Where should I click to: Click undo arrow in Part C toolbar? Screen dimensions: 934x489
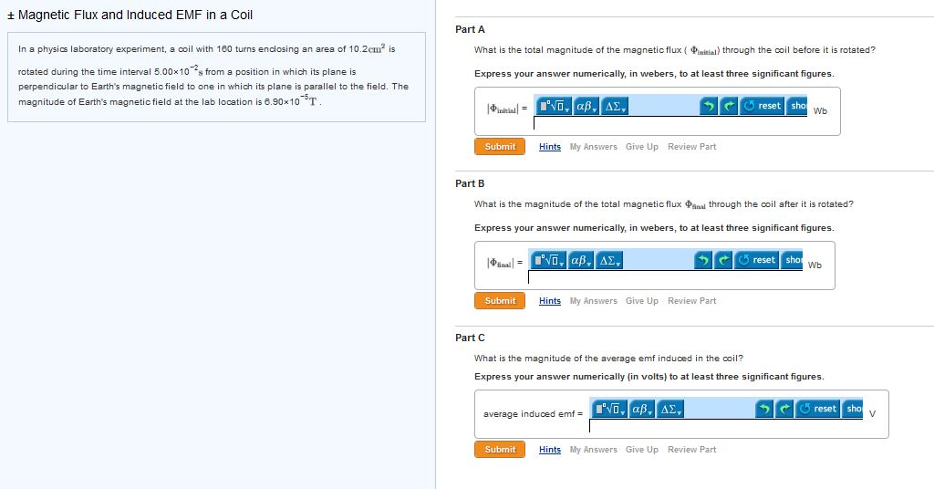pyautogui.click(x=764, y=409)
